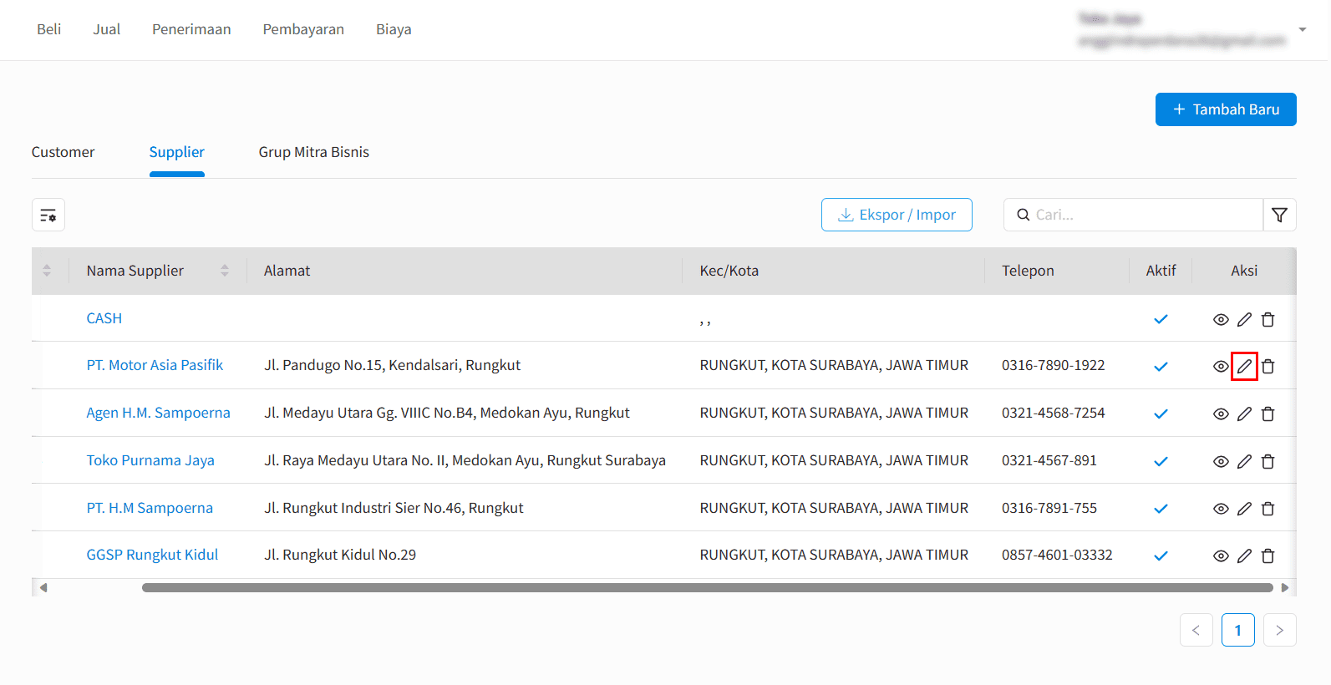Screen dimensions: 1331x685
Task: Expand the user account dropdown arrow
Action: [1302, 29]
